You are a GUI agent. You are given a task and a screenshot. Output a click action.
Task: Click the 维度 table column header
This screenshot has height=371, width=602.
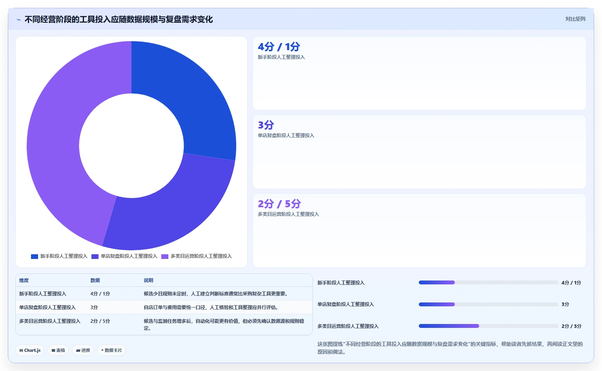pos(24,281)
